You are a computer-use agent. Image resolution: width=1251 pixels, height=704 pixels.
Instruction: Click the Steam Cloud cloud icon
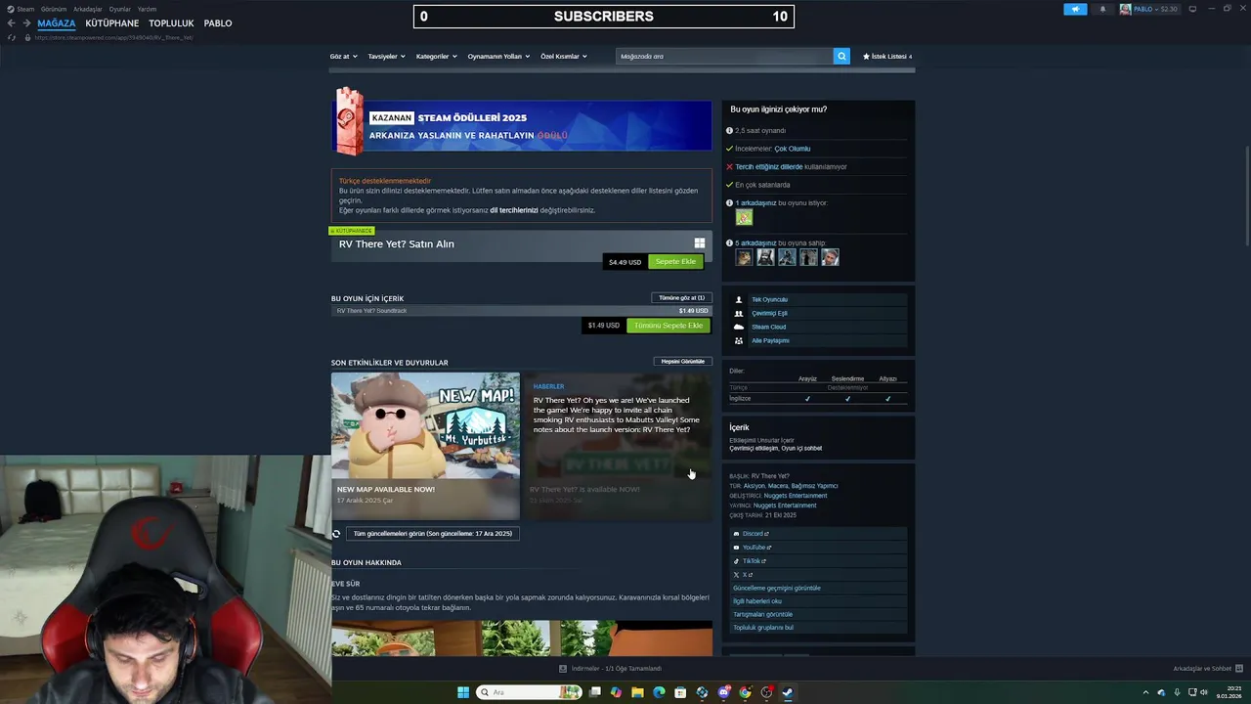739,327
